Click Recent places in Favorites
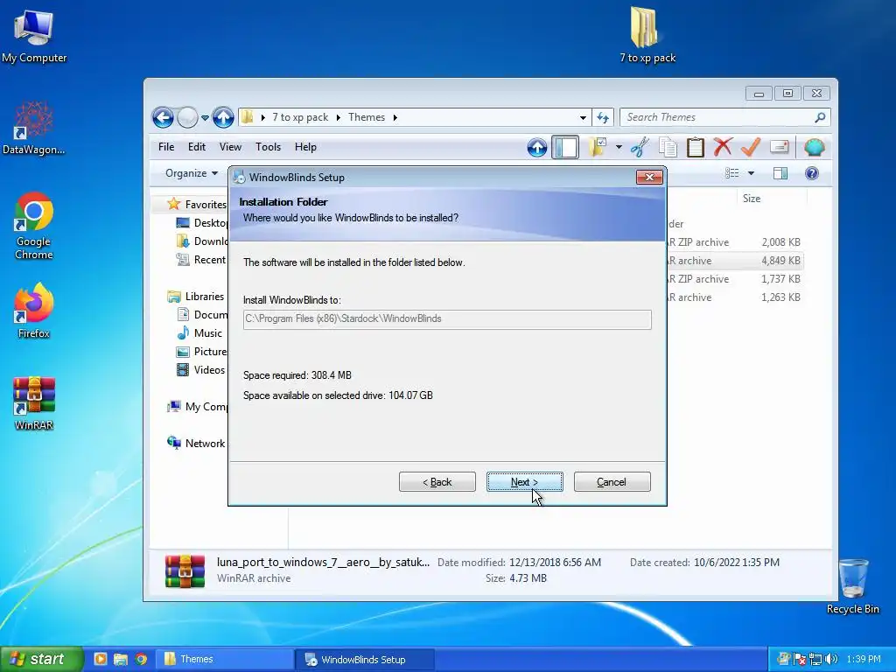 pyautogui.click(x=201, y=259)
